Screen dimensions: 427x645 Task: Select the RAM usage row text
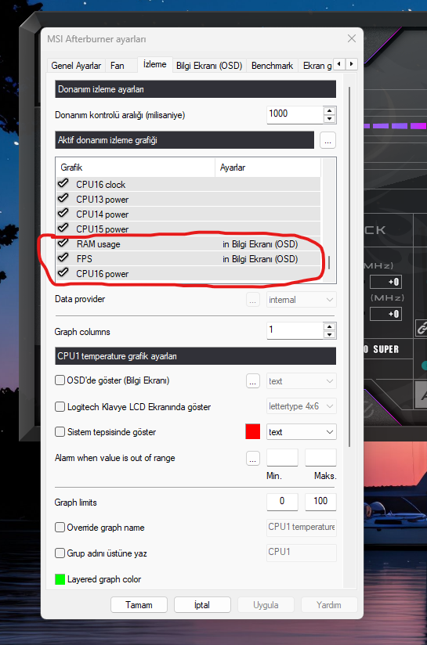(99, 244)
